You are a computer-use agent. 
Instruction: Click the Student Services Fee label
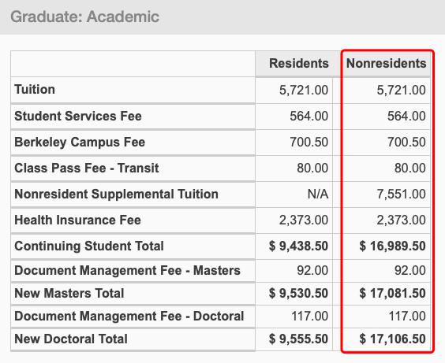pos(78,116)
